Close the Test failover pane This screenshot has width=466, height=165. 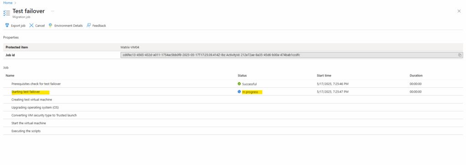coord(459,11)
